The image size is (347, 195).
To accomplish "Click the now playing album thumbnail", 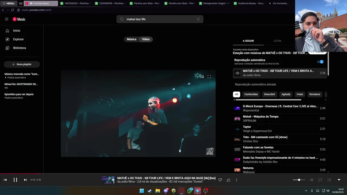I will tap(108, 180).
